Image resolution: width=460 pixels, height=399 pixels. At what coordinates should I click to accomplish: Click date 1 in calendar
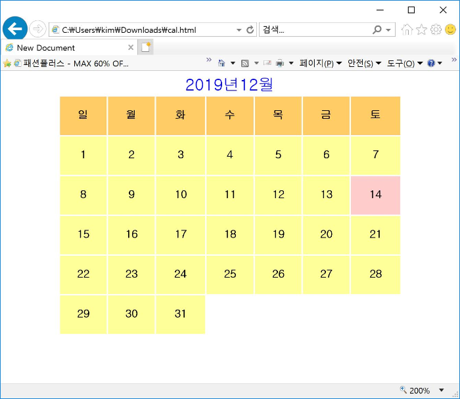(83, 156)
